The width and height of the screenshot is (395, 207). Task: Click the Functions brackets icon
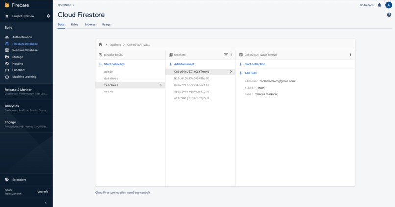[7, 70]
